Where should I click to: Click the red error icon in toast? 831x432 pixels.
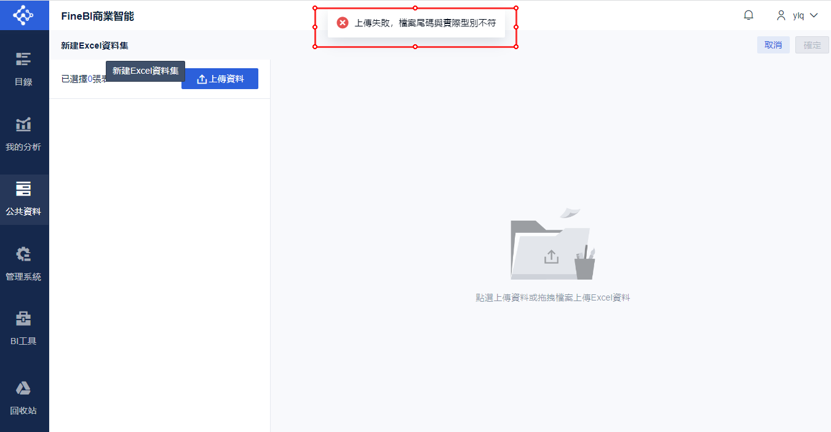[343, 23]
